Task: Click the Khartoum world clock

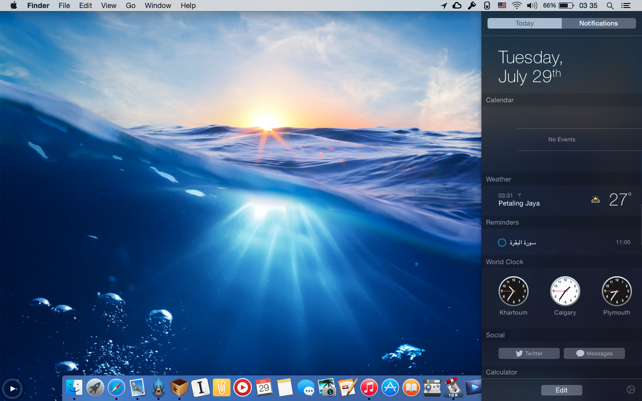Action: tap(513, 291)
